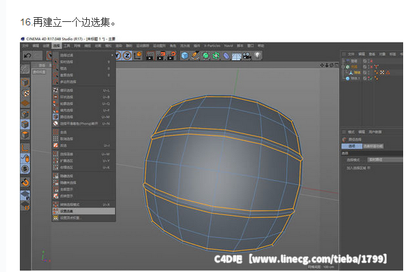Open the 选择模式 dropdown in attributes

[385, 160]
